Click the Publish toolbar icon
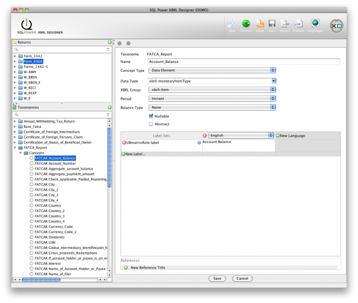358x303 pixels. click(298, 23)
